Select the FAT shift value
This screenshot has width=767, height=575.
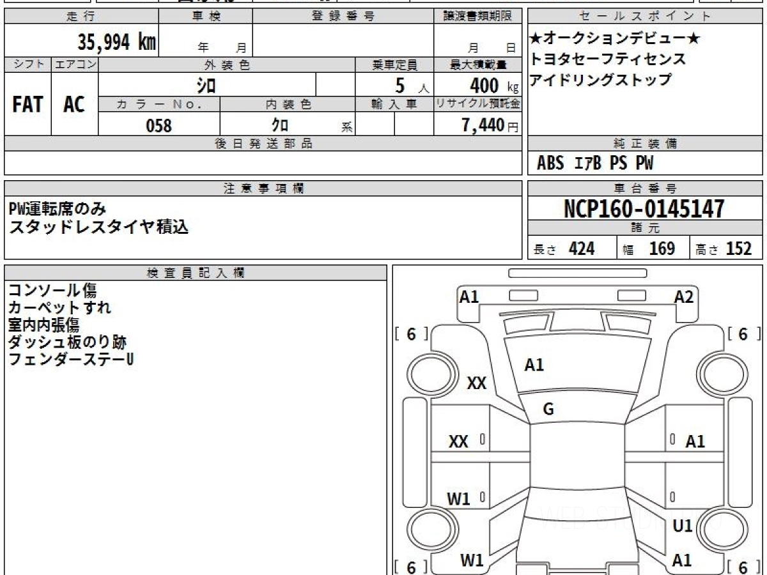tap(27, 105)
